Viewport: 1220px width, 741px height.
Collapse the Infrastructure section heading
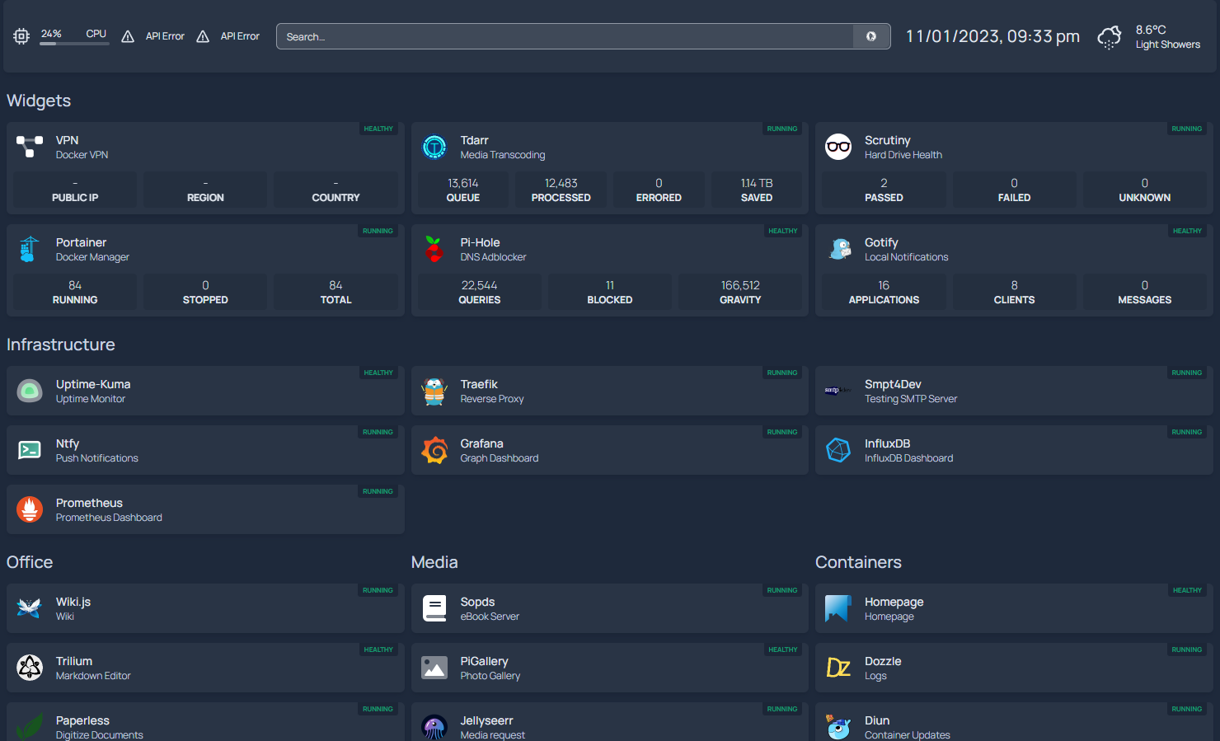[x=61, y=345]
